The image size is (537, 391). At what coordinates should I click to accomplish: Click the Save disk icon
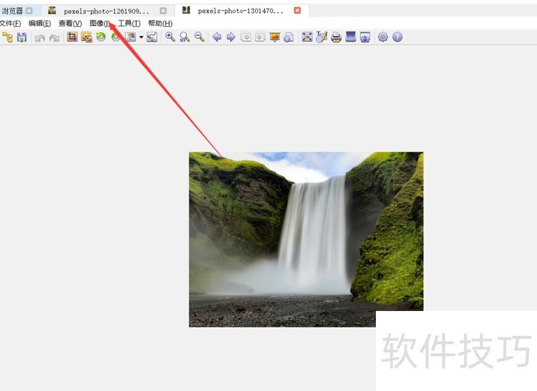[21, 37]
